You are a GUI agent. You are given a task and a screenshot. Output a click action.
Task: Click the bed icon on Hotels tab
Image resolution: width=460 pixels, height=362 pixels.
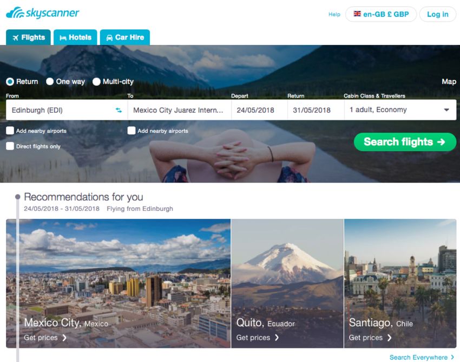coord(63,37)
